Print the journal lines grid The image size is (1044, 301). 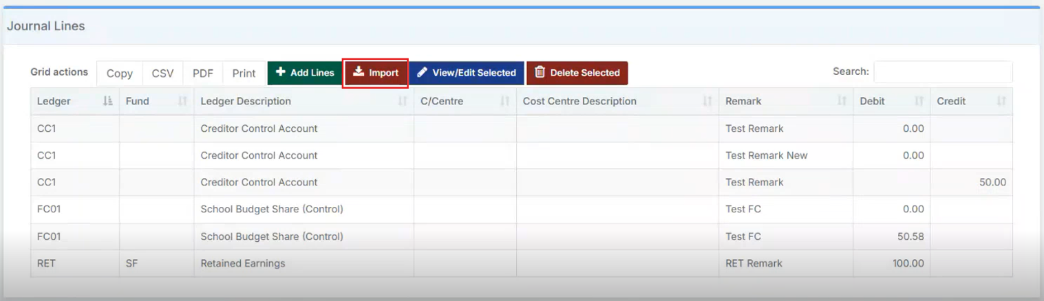coord(244,74)
